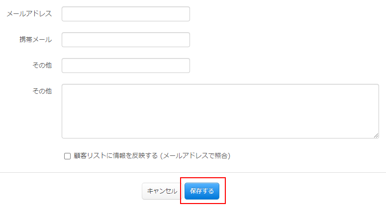Tick the customer list reflection checkbox
This screenshot has width=386, height=209.
pyautogui.click(x=68, y=156)
